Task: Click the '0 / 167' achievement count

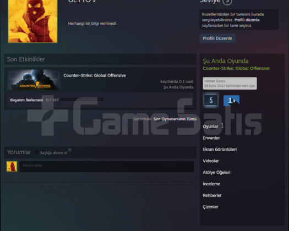Action: (x=52, y=100)
